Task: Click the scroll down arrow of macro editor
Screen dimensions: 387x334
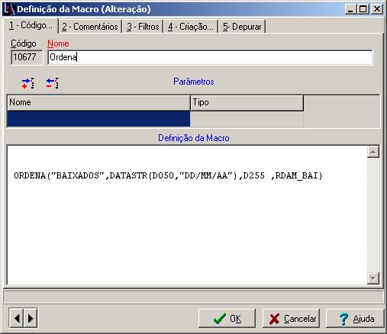Action: (373, 278)
